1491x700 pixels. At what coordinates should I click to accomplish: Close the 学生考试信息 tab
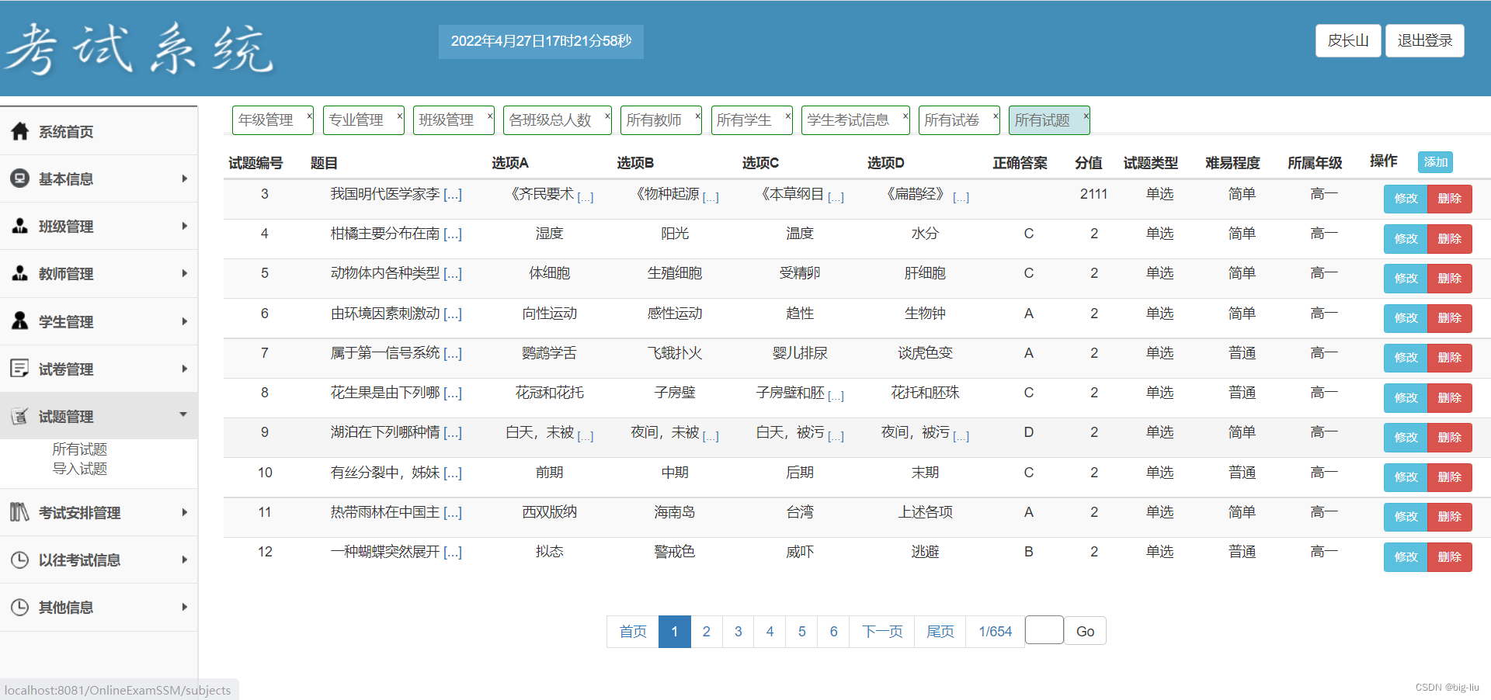click(x=905, y=116)
